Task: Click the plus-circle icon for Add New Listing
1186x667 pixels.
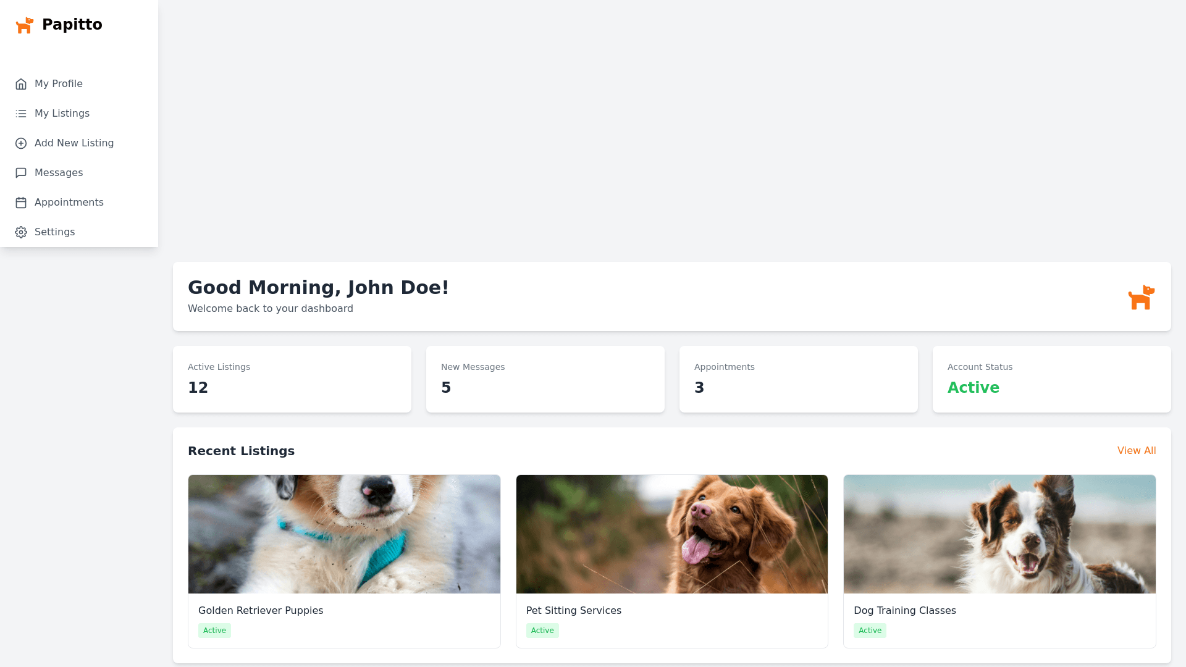Action: point(21,143)
